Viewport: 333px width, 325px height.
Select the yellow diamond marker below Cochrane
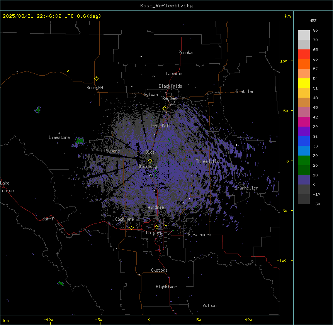131,228
